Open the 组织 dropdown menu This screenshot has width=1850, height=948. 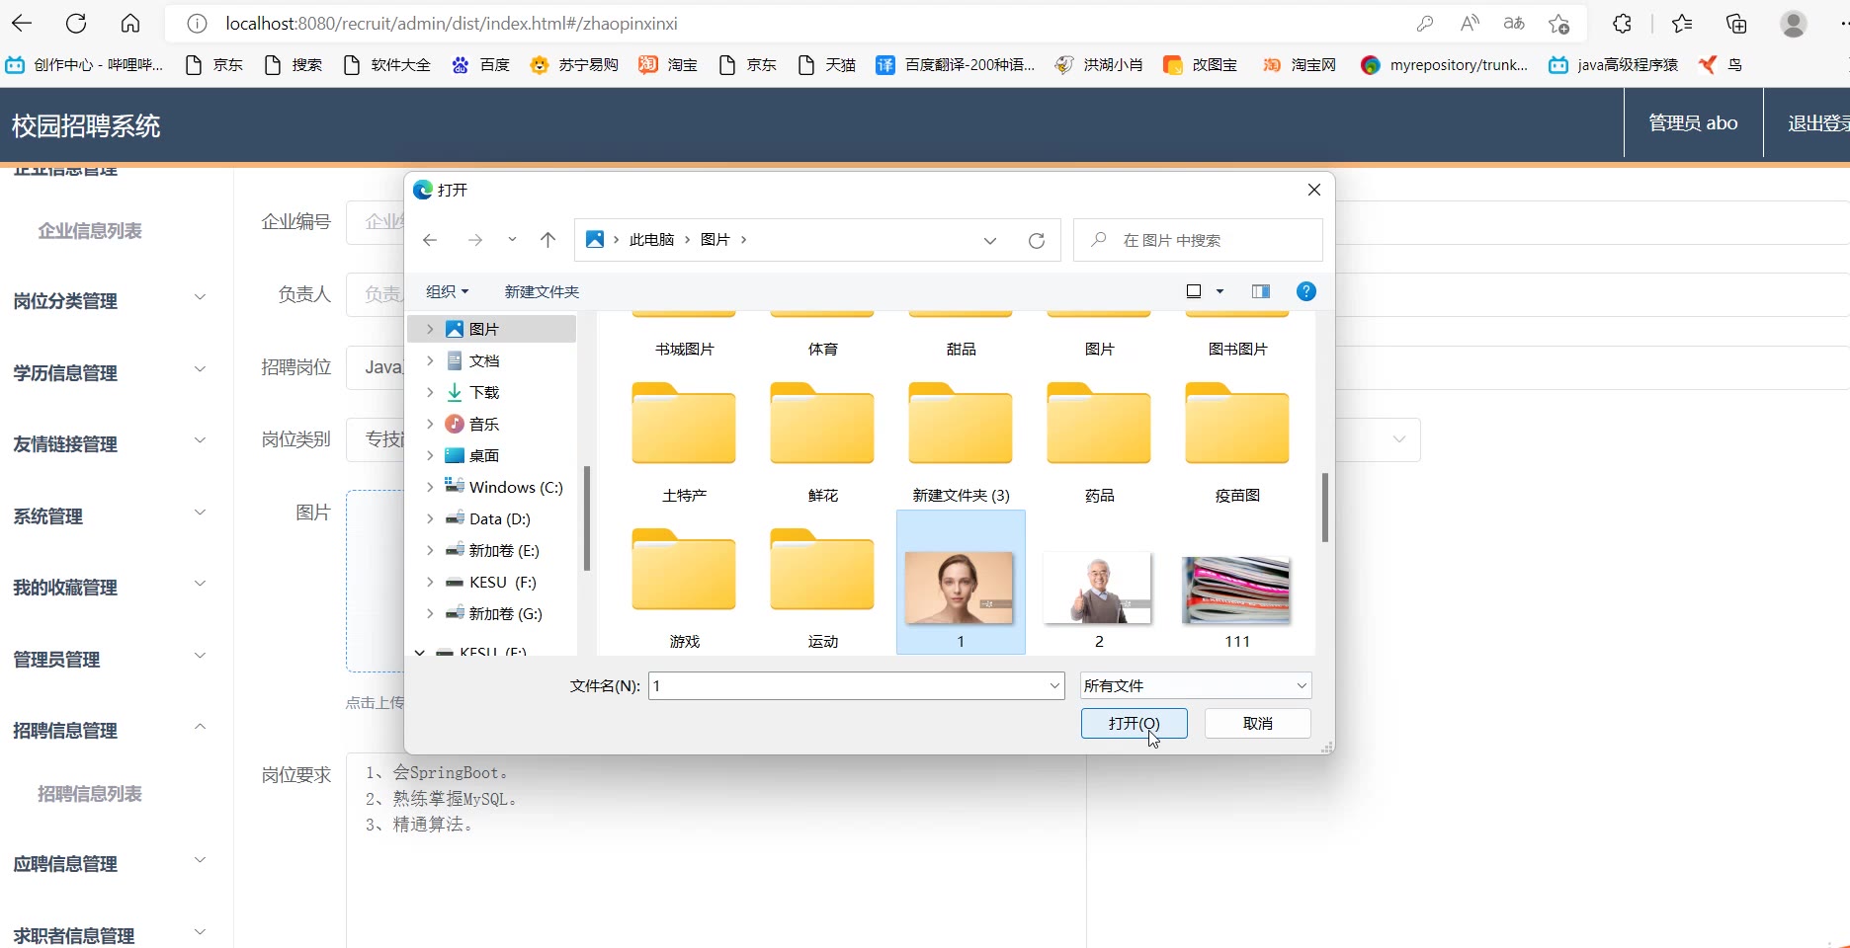pos(447,291)
